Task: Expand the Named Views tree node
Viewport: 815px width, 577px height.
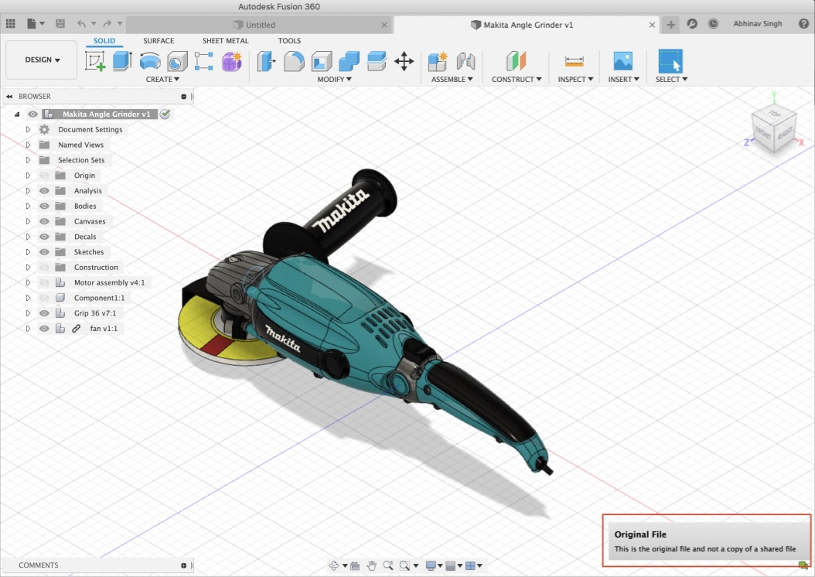Action: point(28,145)
